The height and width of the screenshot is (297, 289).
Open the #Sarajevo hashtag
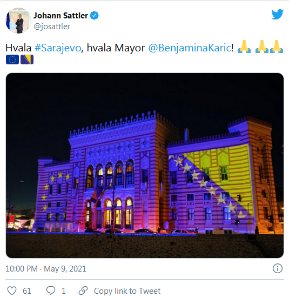pos(58,48)
